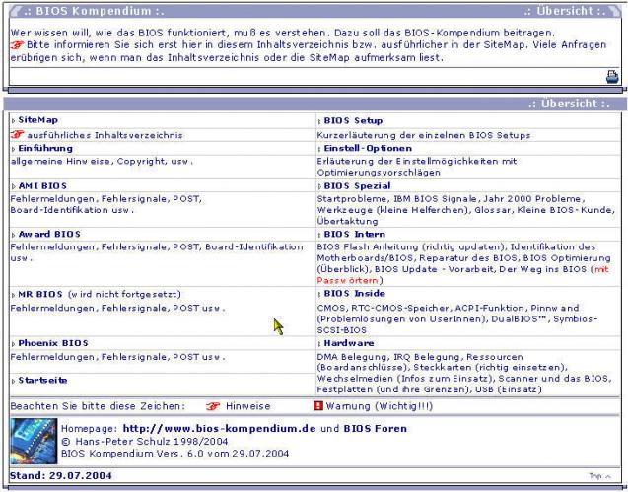The width and height of the screenshot is (628, 492).
Task: Click the red hand pointer beside 'ausführliches Inhaltsverzeichnis'
Action: pos(17,135)
